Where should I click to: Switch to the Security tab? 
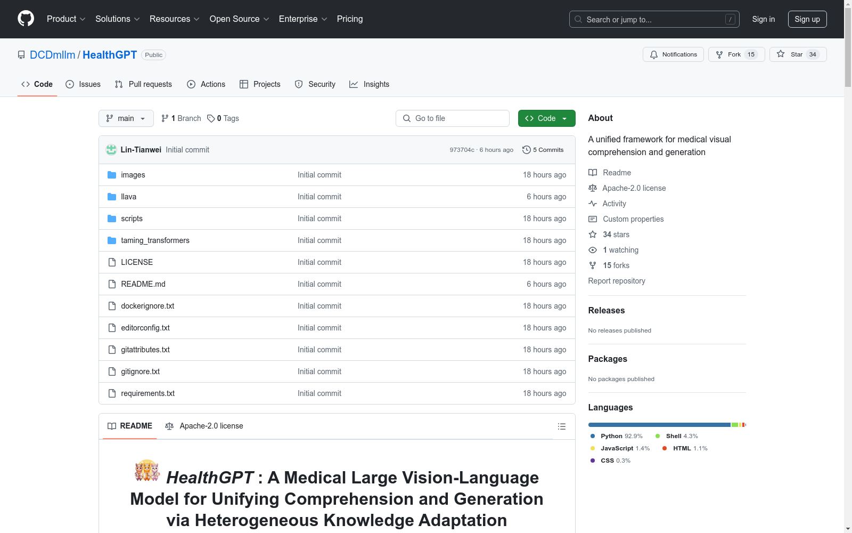(315, 84)
